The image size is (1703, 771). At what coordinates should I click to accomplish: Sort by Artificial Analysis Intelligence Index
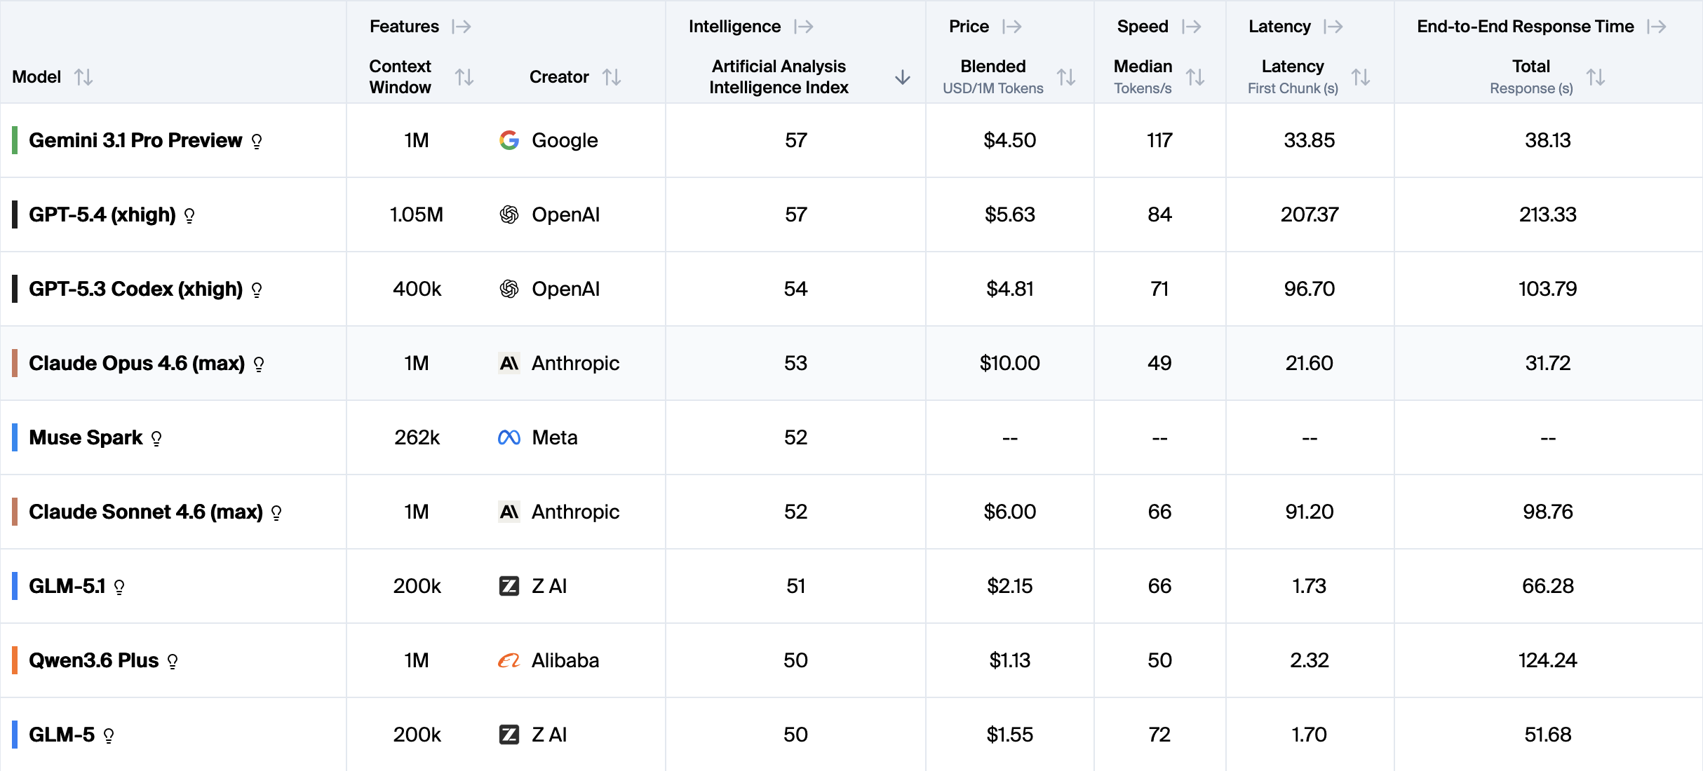tap(902, 77)
